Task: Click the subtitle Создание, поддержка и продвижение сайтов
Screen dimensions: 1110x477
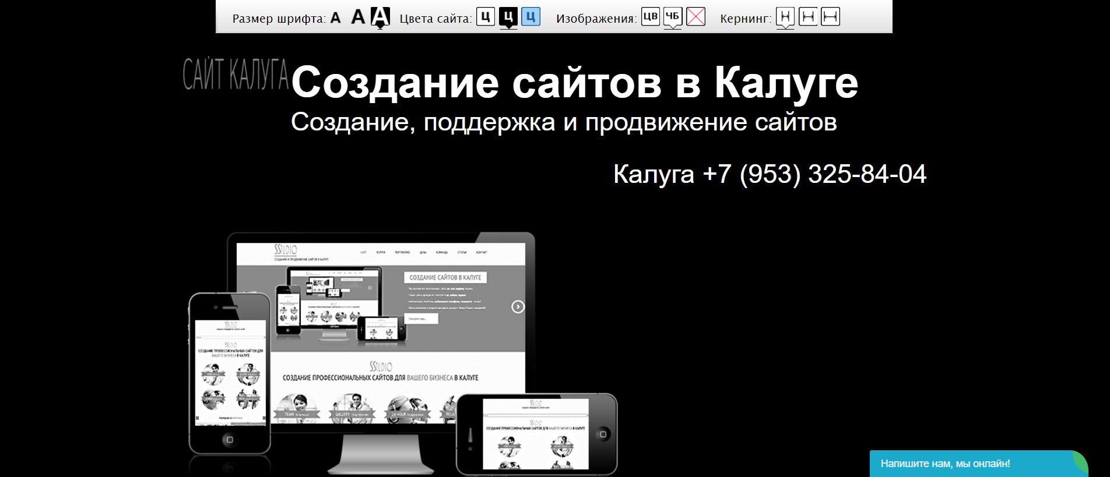Action: click(x=564, y=122)
